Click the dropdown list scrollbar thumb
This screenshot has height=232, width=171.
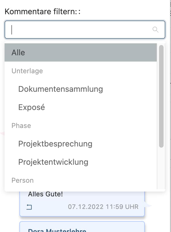161,96
